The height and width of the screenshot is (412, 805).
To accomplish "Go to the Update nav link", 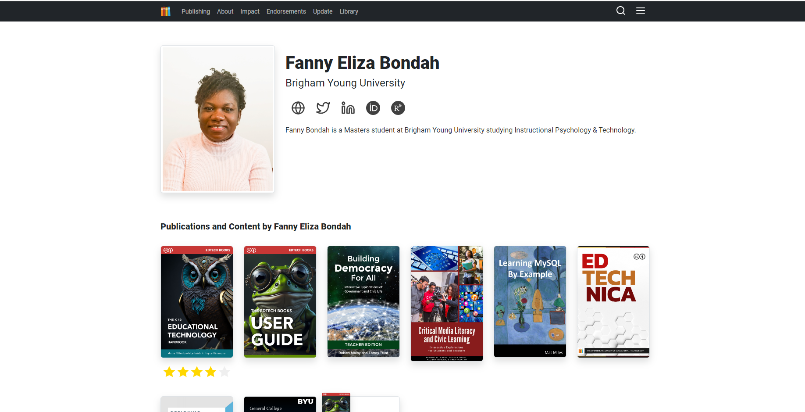I will click(x=323, y=11).
